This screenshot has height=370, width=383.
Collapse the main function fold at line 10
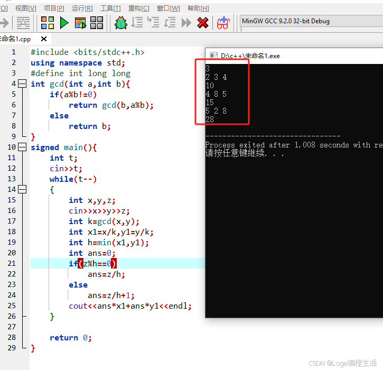(x=22, y=147)
